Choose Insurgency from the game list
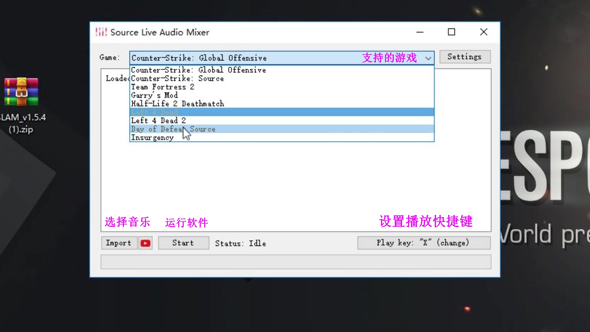The image size is (590, 332). (x=152, y=138)
